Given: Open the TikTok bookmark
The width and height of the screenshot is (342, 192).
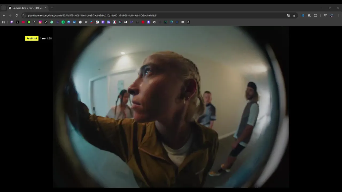Looking at the screenshot, I should pos(46,22).
